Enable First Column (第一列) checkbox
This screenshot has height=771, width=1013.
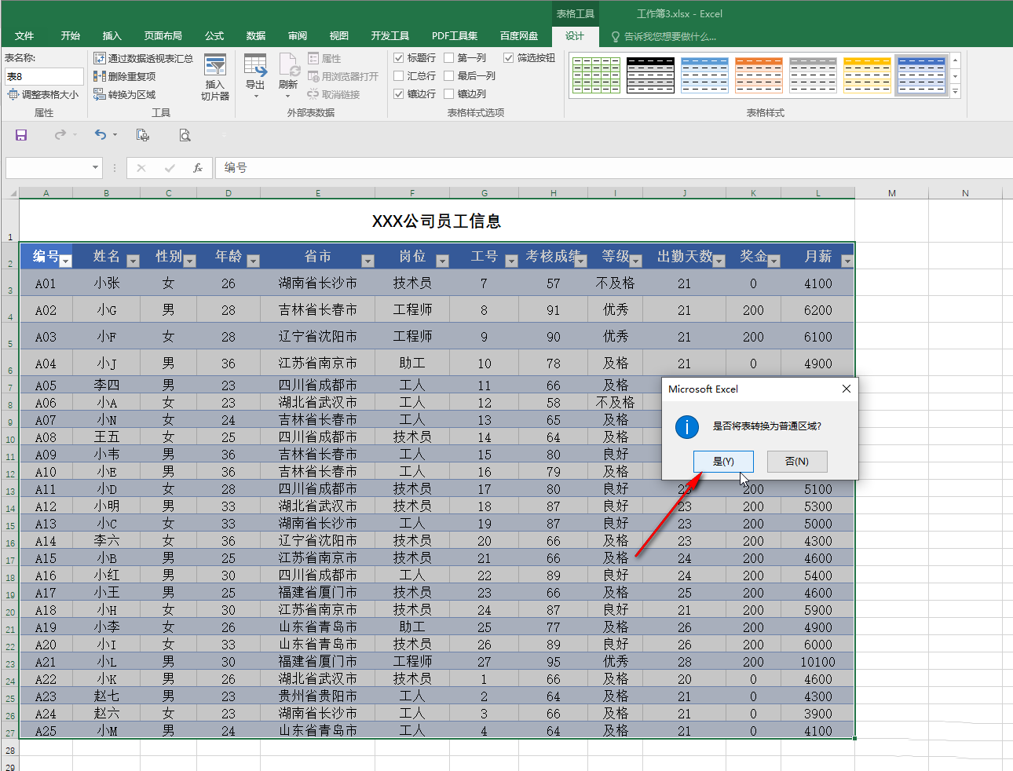[x=449, y=58]
